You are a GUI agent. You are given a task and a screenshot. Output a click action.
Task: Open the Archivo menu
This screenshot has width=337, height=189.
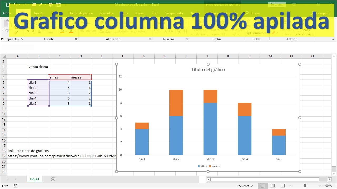tap(8, 13)
